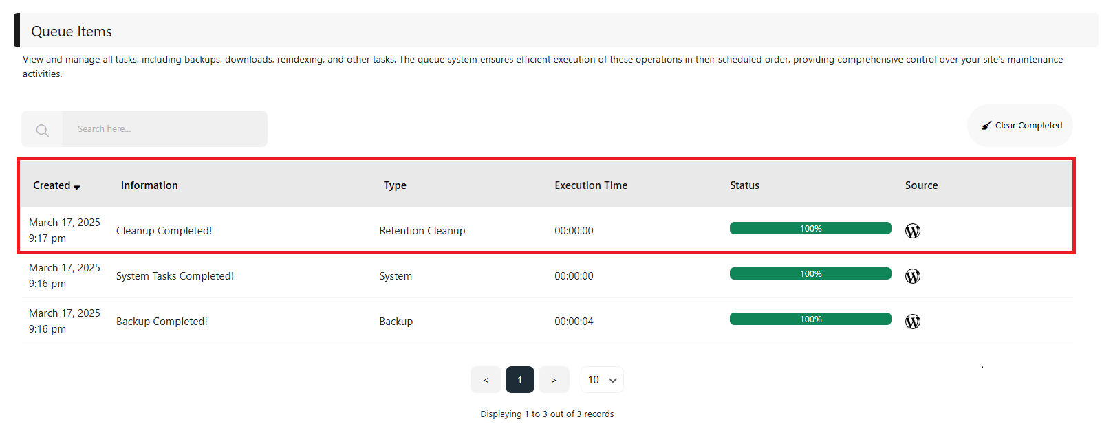Click the broom icon in Clear Completed
The width and height of the screenshot is (1113, 428).
[986, 126]
